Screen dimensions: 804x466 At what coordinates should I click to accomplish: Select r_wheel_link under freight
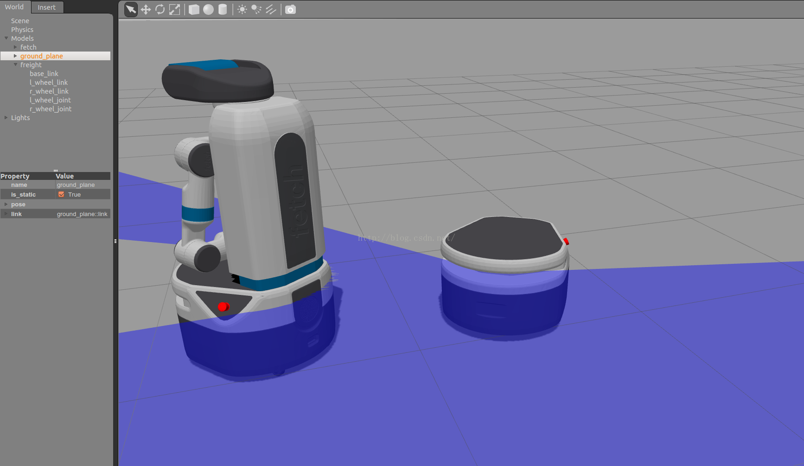49,91
